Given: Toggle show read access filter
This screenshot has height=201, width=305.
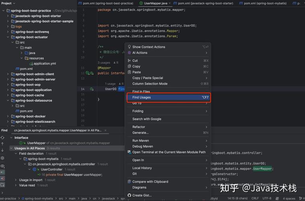Looking at the screenshot, I should click(2, 172).
